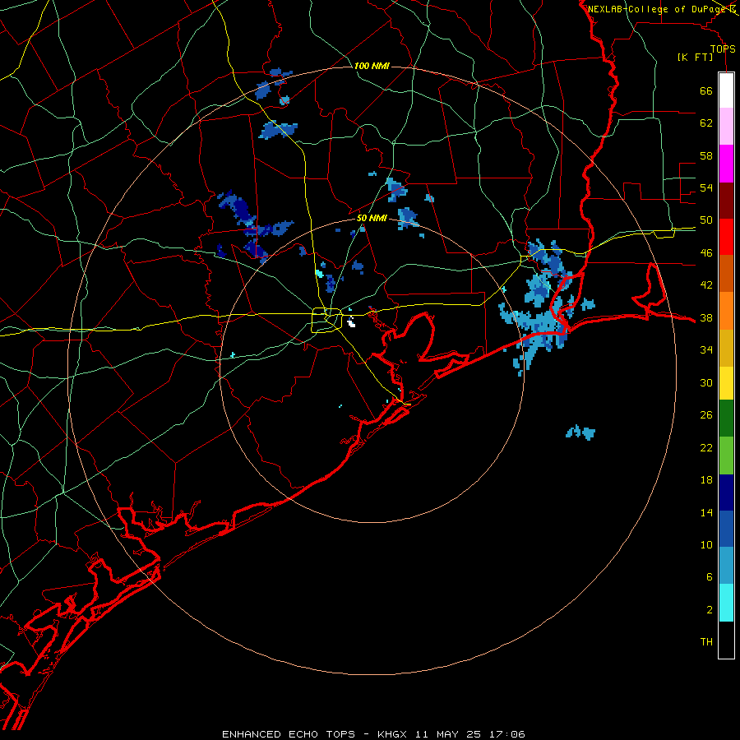Click the "TH" threshold label
Image resolution: width=740 pixels, height=740 pixels.
click(x=706, y=642)
